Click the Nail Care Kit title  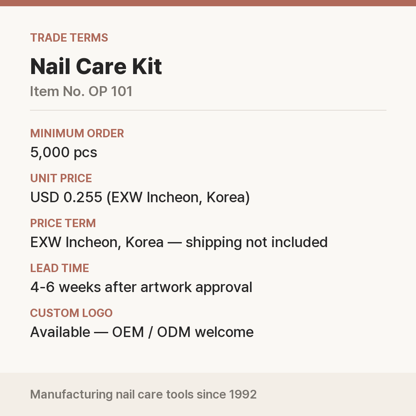coord(96,66)
